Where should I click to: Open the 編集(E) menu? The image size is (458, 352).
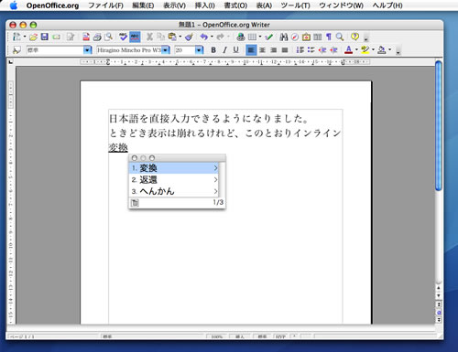[x=143, y=5]
